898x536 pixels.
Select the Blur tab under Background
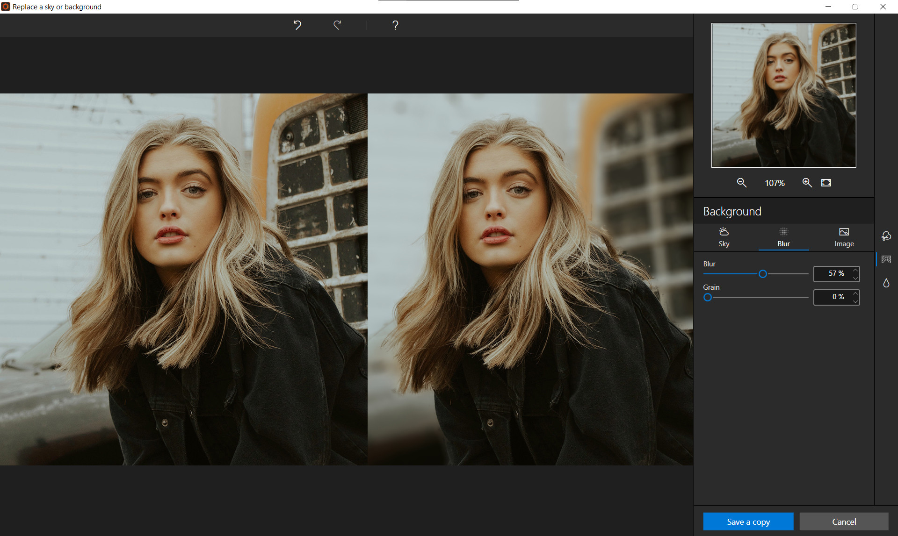(783, 237)
